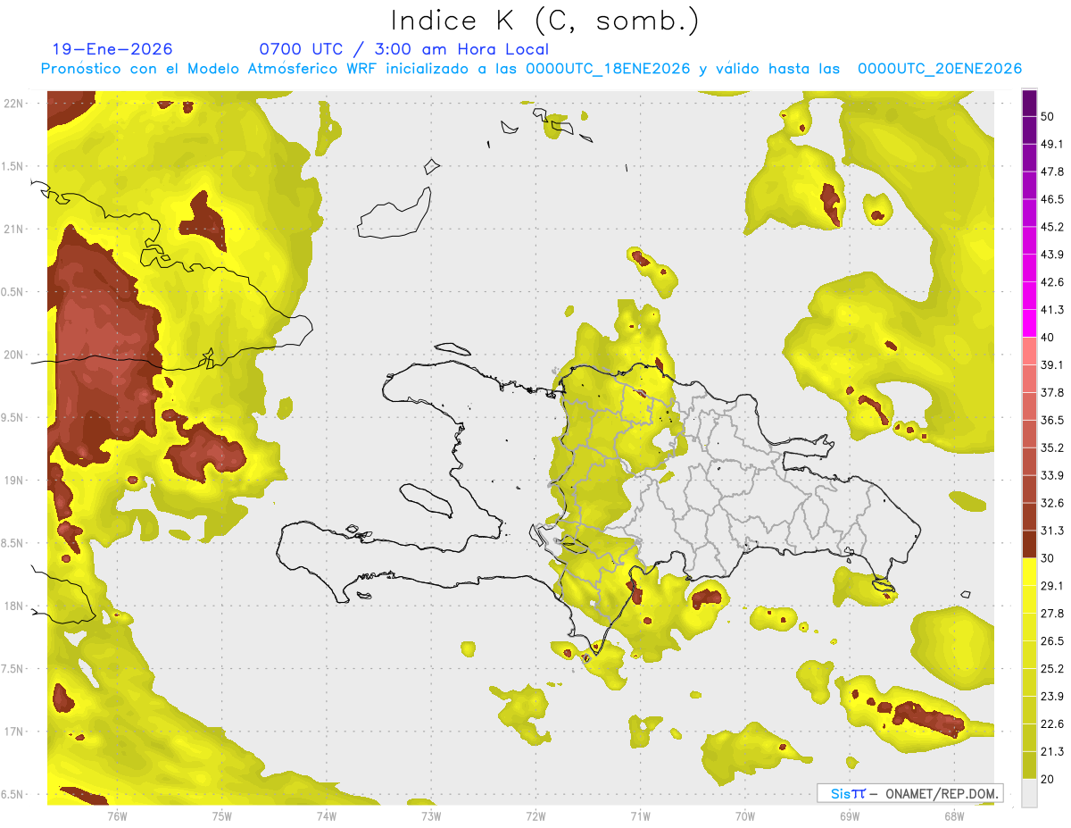Image resolution: width=1071 pixels, height=828 pixels.
Task: Click the '75W' longitude label
Action: pos(222,816)
